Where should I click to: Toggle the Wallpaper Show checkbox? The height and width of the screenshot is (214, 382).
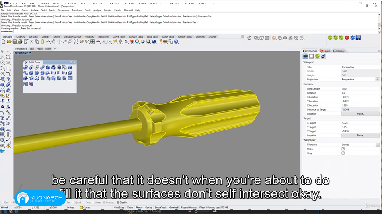(x=343, y=149)
